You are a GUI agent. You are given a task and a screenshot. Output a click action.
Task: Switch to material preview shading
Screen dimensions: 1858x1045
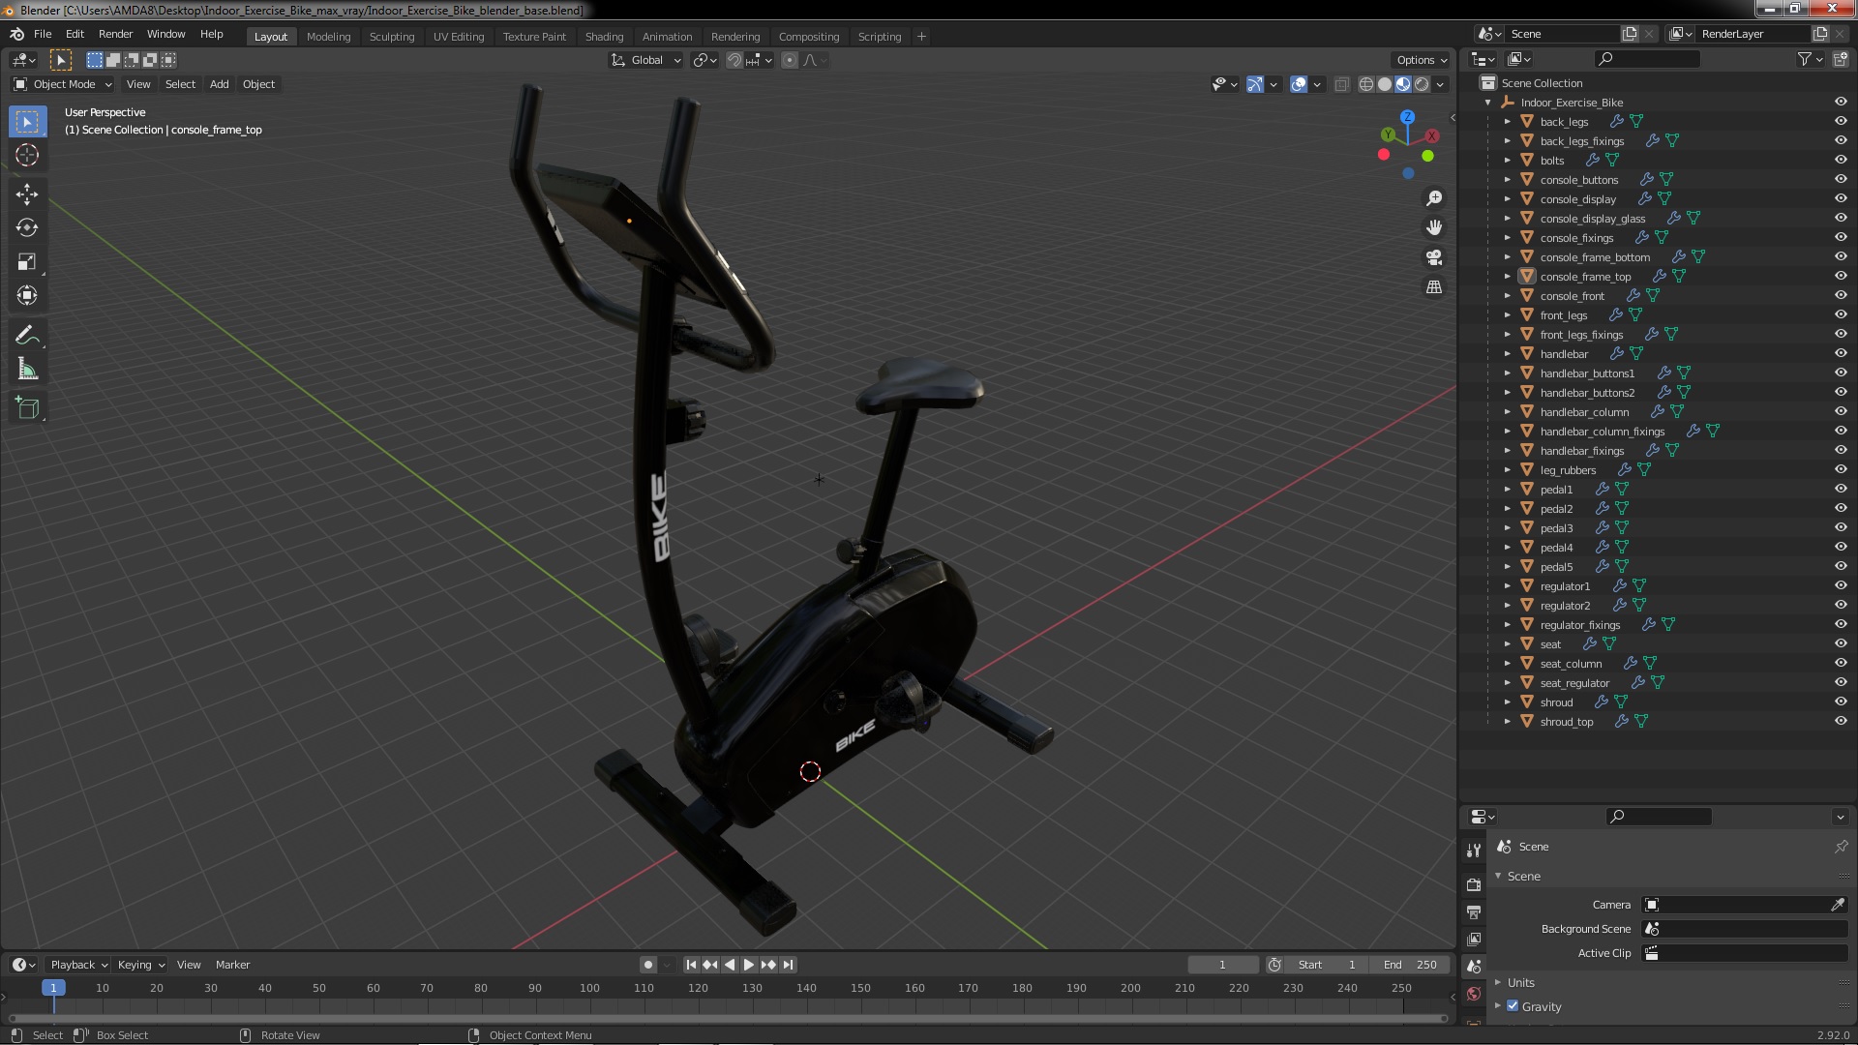[x=1403, y=84]
